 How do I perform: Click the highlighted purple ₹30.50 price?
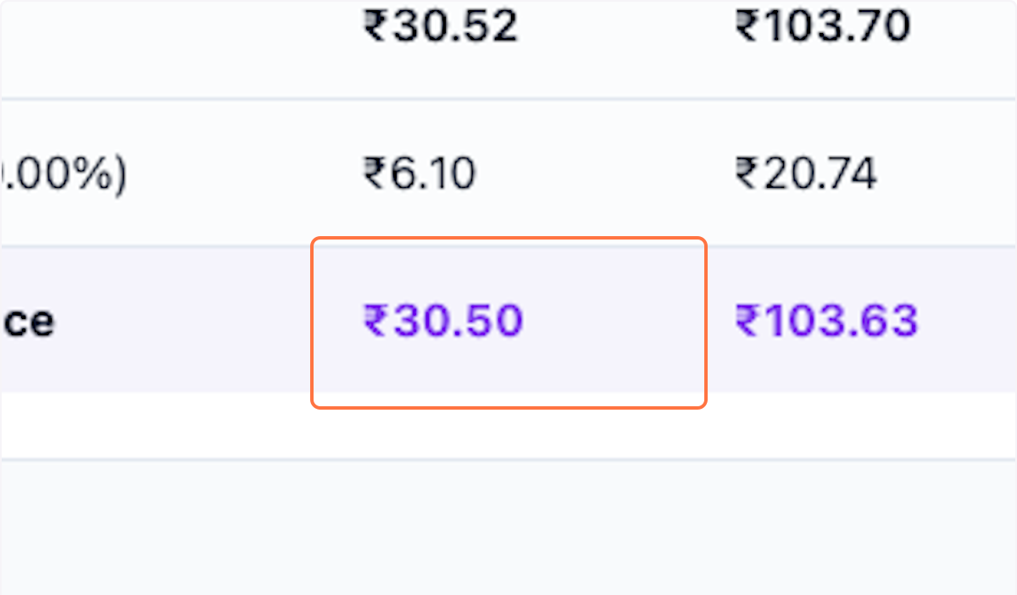coord(443,322)
